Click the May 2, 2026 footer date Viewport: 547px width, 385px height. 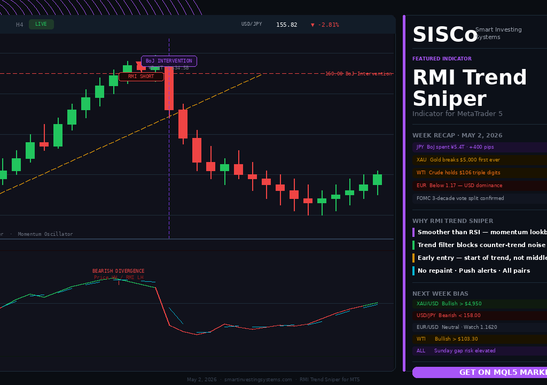[201, 380]
